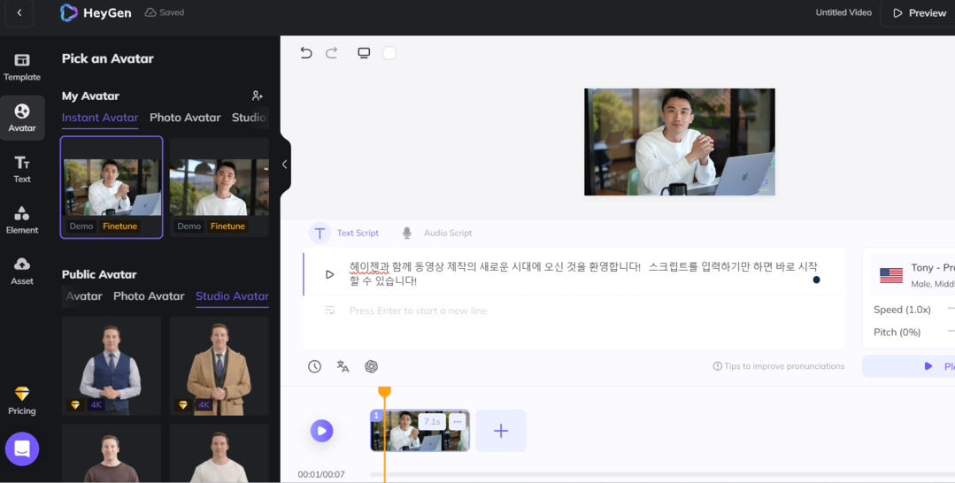Image resolution: width=955 pixels, height=483 pixels.
Task: Open the Avatar sidebar panel
Action: click(x=22, y=119)
